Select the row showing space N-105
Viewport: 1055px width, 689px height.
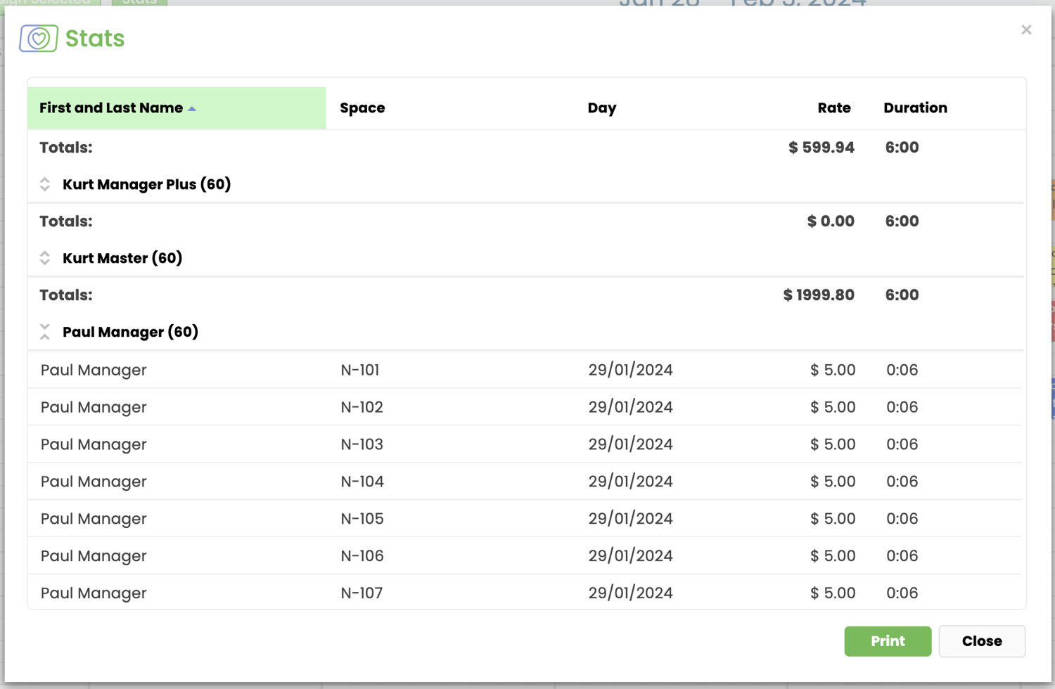point(492,518)
